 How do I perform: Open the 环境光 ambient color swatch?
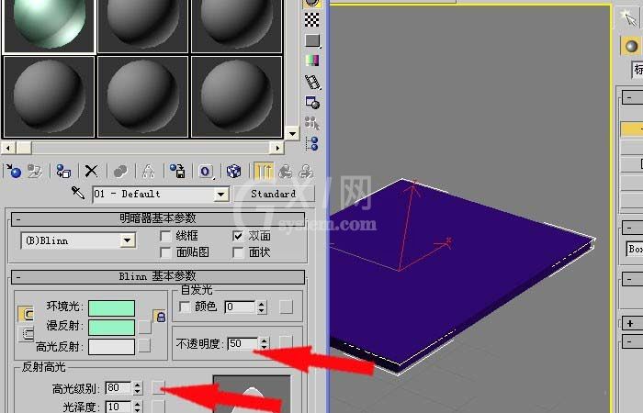[111, 308]
